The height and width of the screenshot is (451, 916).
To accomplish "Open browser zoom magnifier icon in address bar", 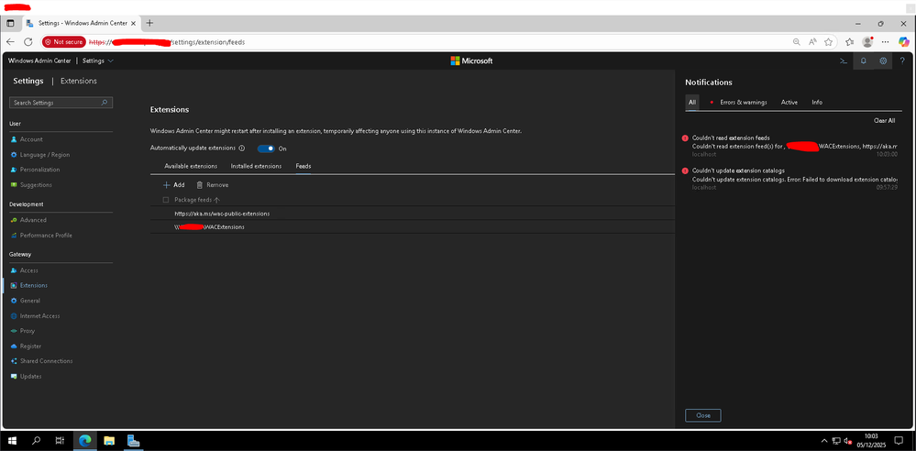I will click(796, 42).
